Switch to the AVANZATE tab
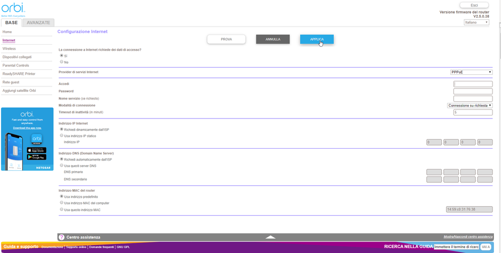This screenshot has width=501, height=253. click(38, 23)
